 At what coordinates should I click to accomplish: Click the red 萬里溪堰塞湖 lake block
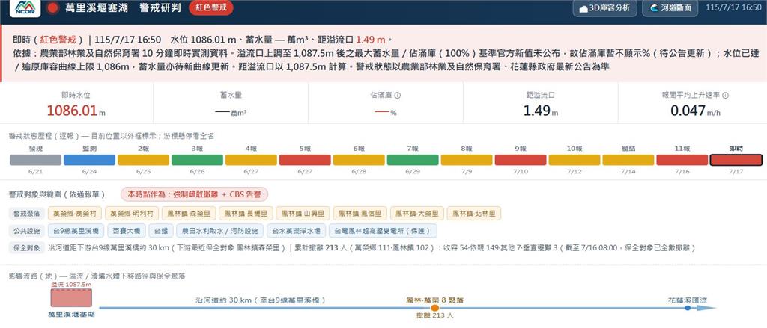point(71,297)
